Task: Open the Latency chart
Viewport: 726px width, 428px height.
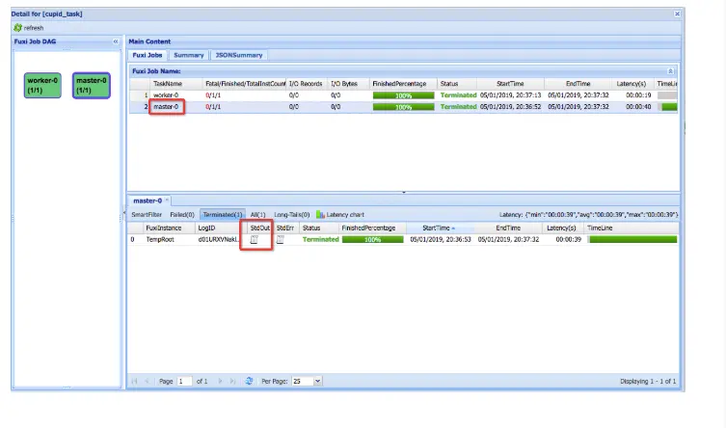Action: (x=340, y=215)
